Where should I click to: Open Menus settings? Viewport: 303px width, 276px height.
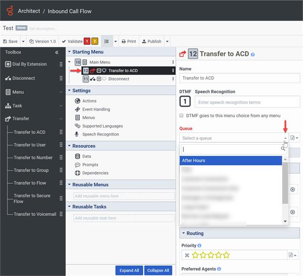tap(85, 118)
